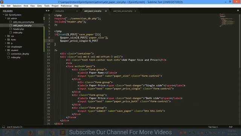The image size is (241, 136).
Task: Open the tab list dropdown arrow
Action: (x=238, y=11)
